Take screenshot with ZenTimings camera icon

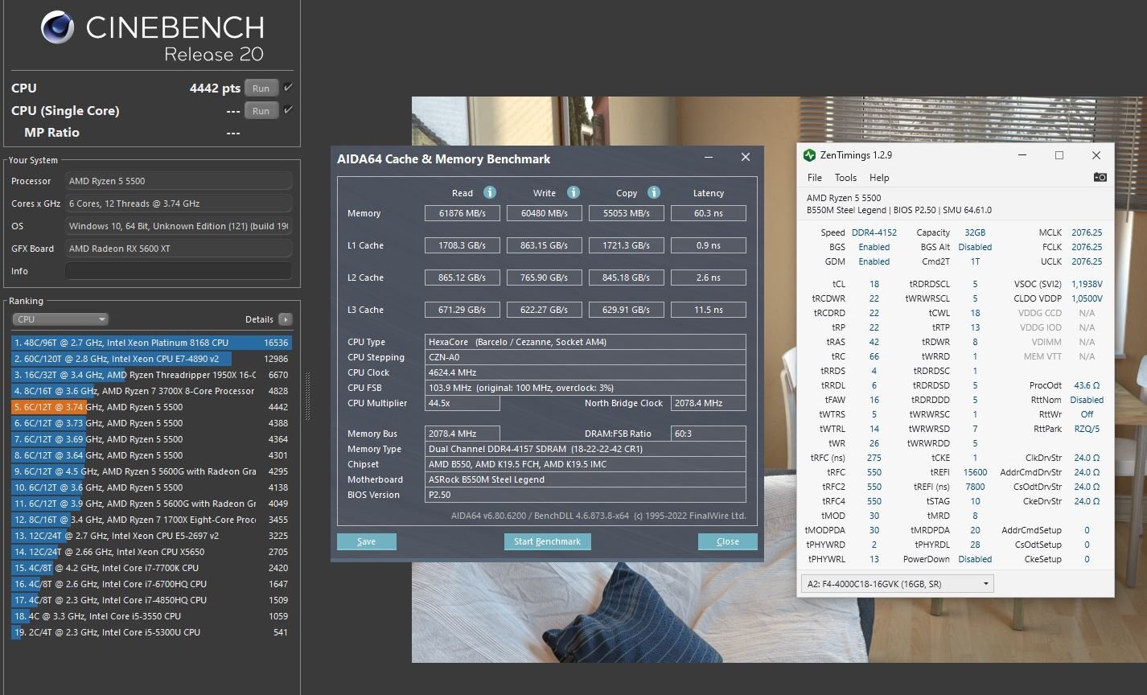click(1100, 177)
